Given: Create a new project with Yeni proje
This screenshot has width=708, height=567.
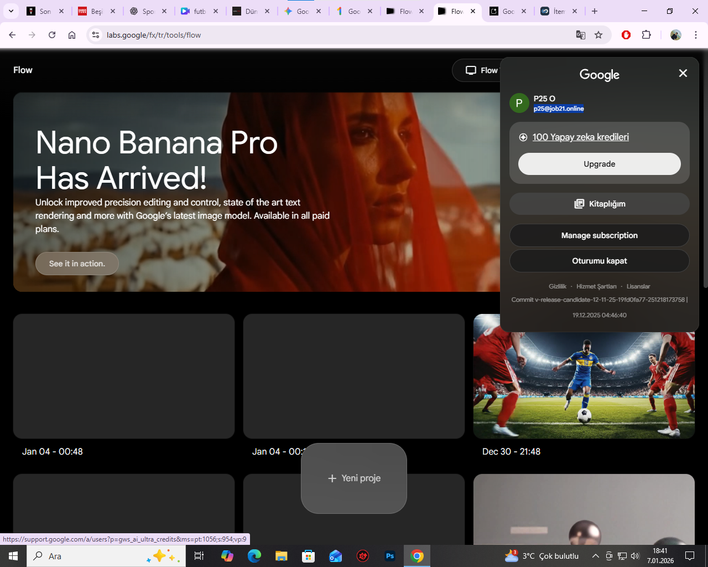Looking at the screenshot, I should (354, 478).
